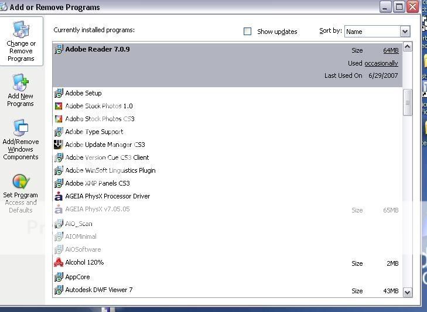The image size is (427, 312).
Task: Select Adobe Stock Photos CS3 entry
Action: (227, 119)
